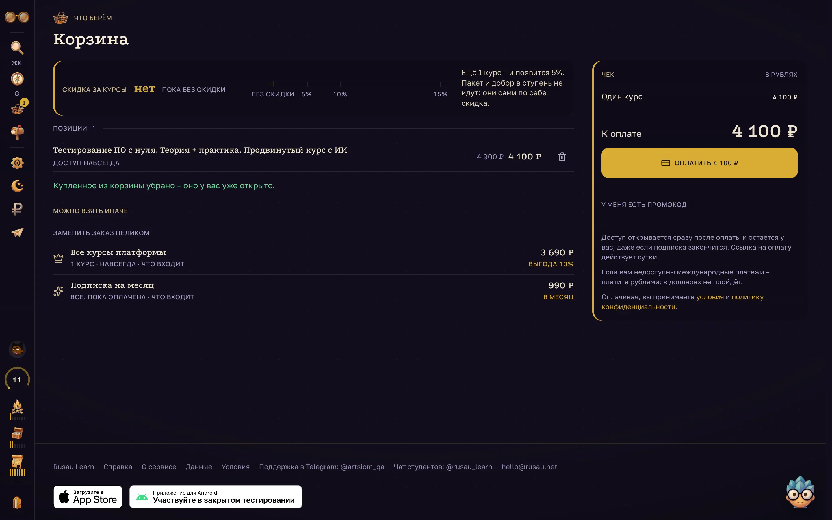Image resolution: width=832 pixels, height=520 pixels.
Task: Switch currency with the ruble icon
Action: 17,209
